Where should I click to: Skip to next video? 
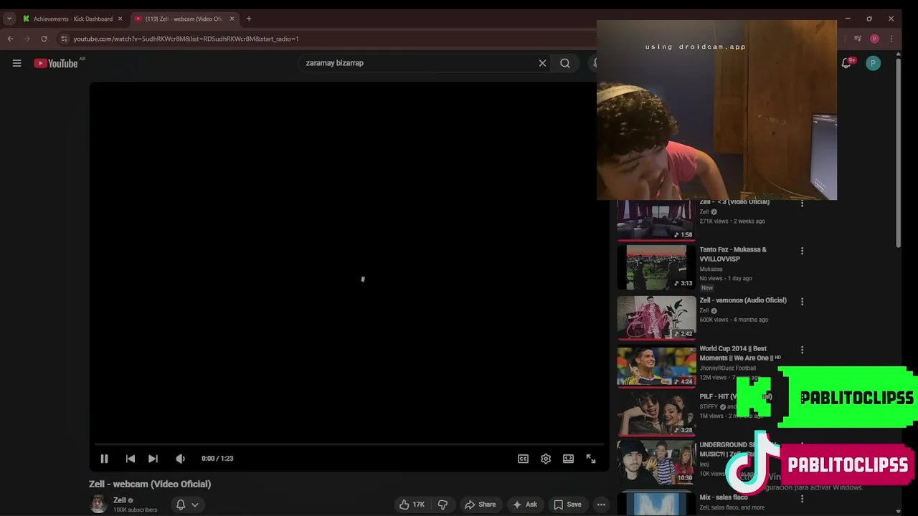coord(153,459)
